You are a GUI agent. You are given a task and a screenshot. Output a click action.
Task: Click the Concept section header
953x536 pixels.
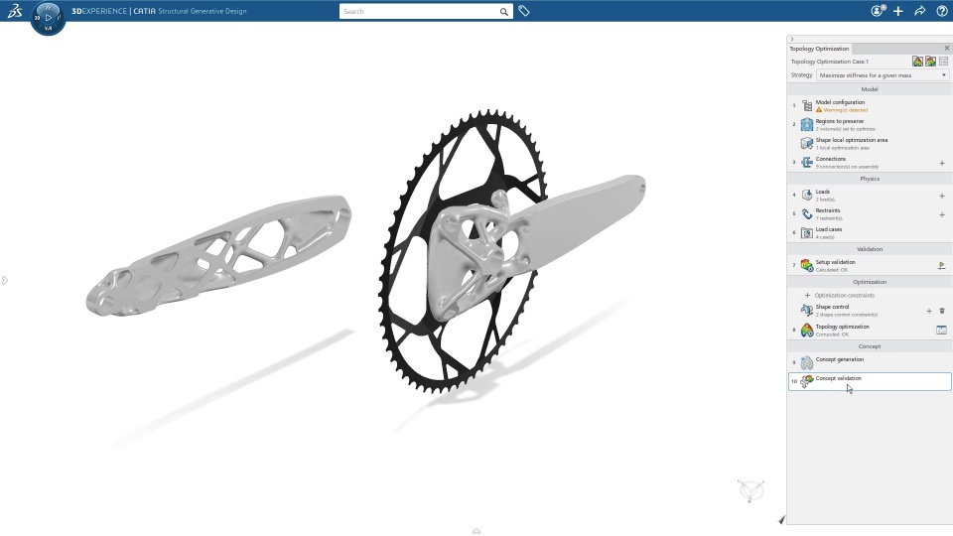point(870,346)
